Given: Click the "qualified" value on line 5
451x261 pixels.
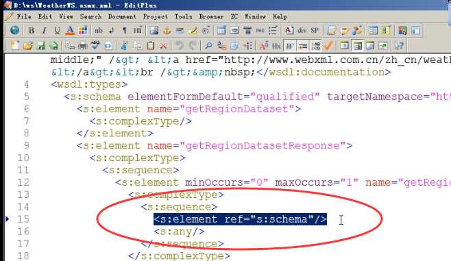Looking at the screenshot, I should click(285, 97).
